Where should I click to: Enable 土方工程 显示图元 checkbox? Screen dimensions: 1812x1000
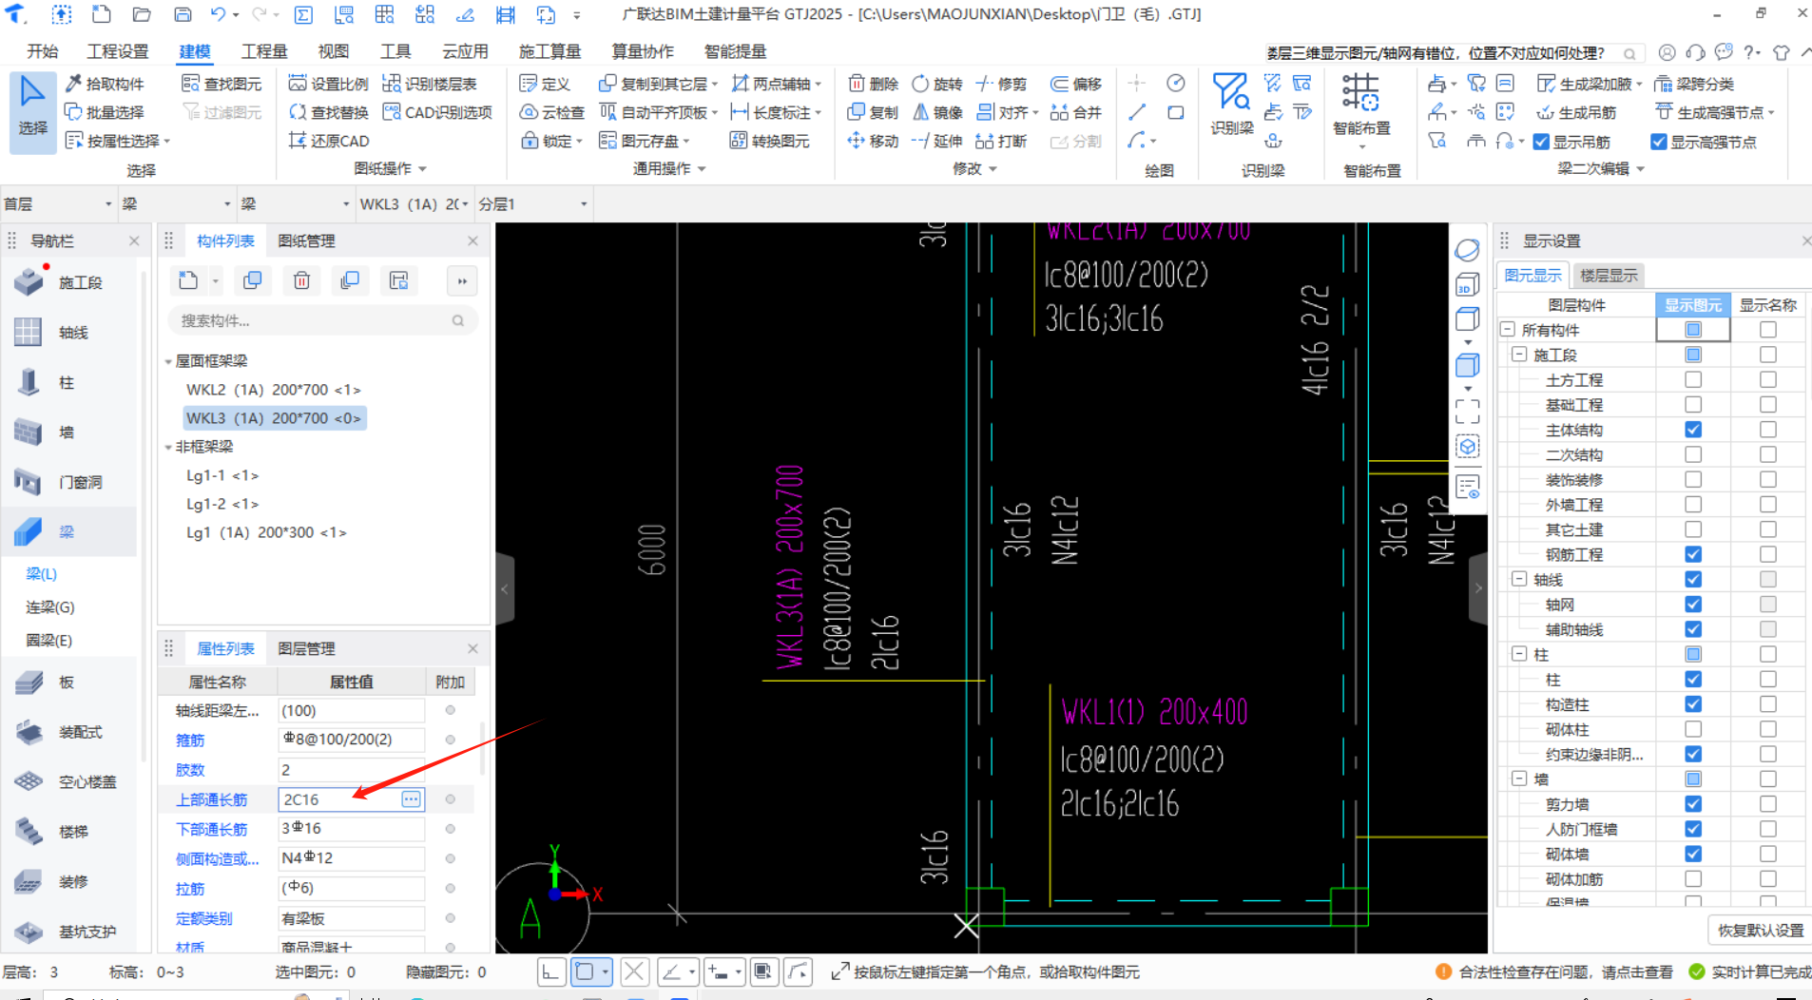[x=1693, y=379]
